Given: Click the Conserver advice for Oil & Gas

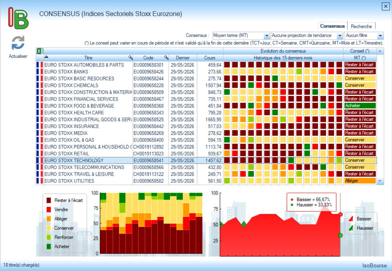Looking at the screenshot, I should point(360,140).
